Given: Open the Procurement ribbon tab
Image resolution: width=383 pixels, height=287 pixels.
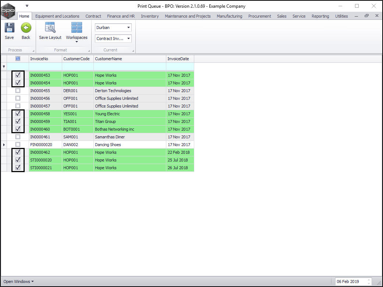Looking at the screenshot, I should tap(260, 16).
